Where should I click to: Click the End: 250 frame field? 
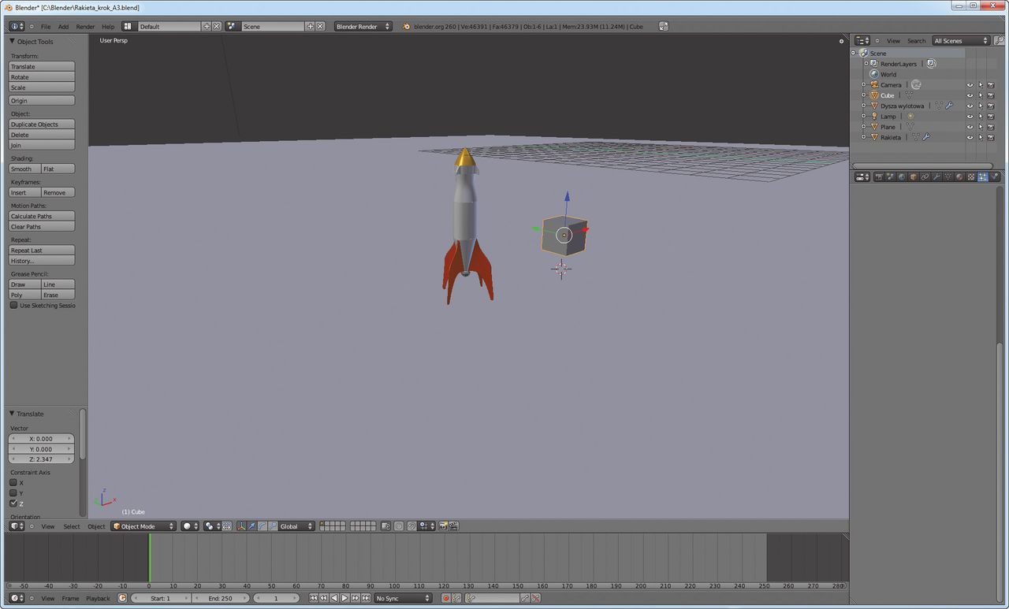221,598
